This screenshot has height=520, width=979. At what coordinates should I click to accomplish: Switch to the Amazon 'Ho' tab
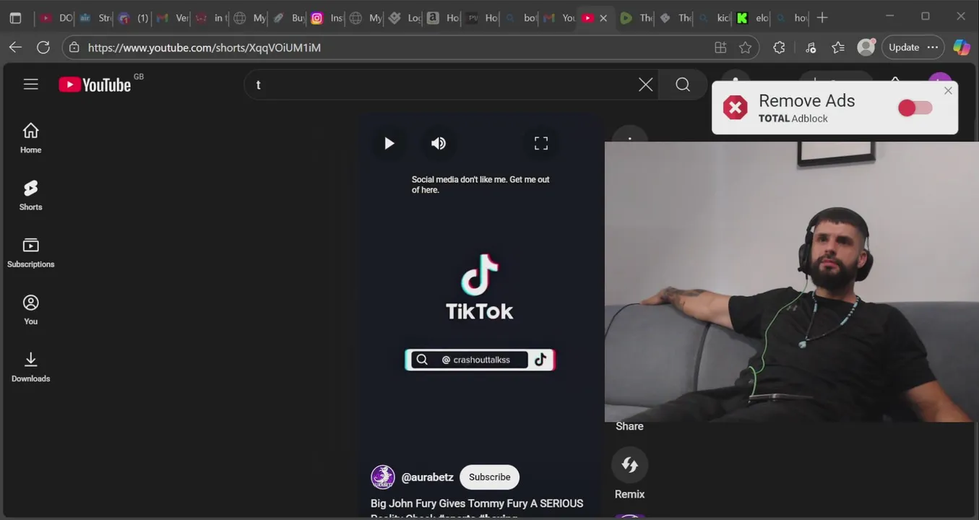point(442,18)
